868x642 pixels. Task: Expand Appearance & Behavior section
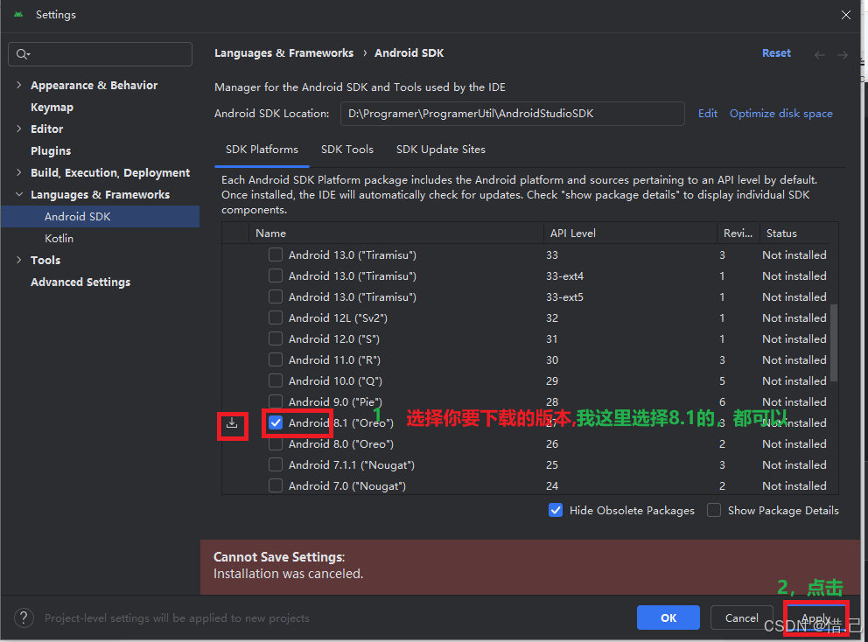pos(19,85)
